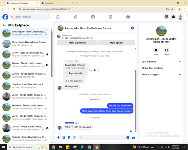Click the "Yes, are you interested?" bubble
The height and width of the screenshot is (150, 188).
[x=120, y=106]
